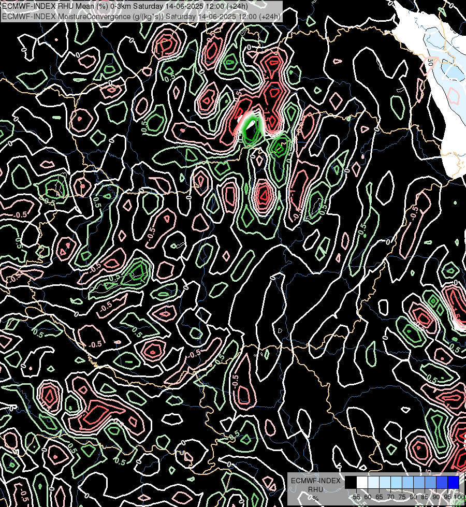Click the legend tick label '95'

point(447,497)
